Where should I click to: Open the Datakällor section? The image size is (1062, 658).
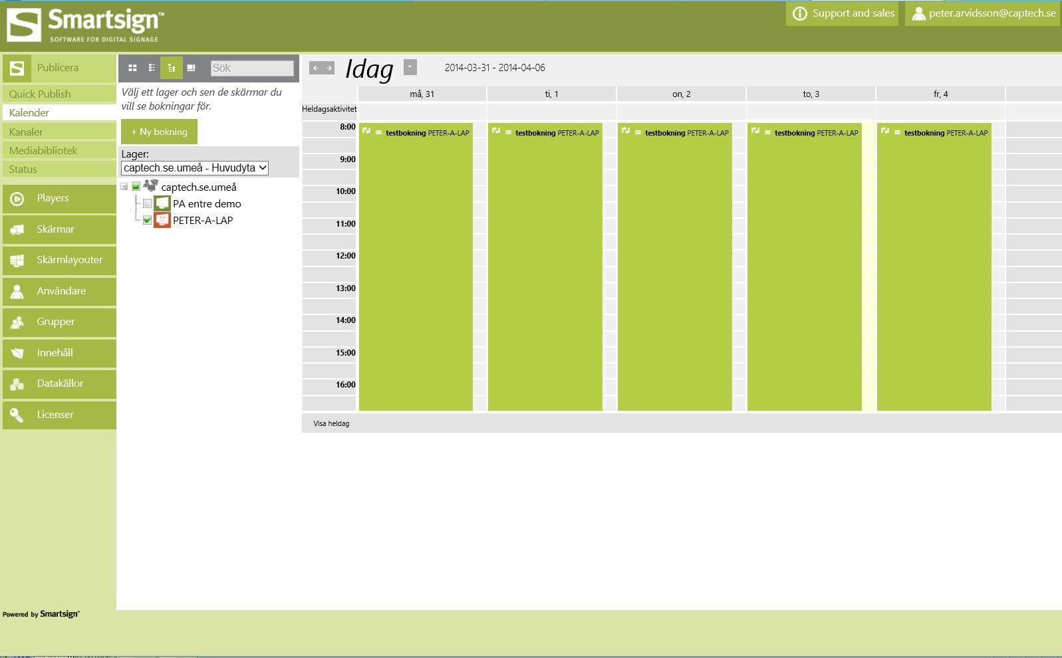[x=59, y=384]
